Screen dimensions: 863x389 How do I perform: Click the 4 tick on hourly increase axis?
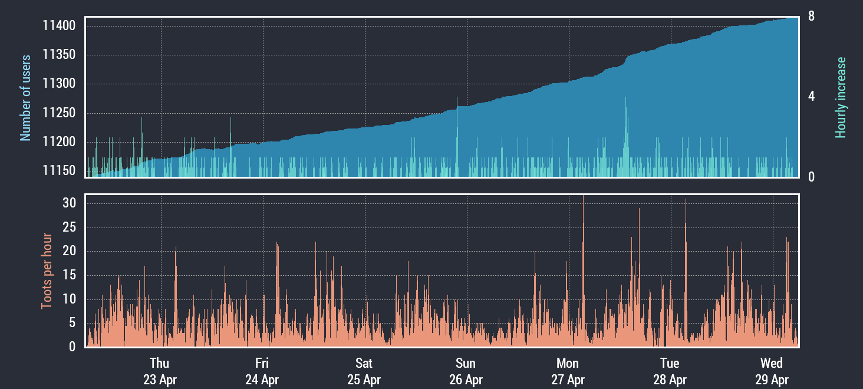point(811,97)
